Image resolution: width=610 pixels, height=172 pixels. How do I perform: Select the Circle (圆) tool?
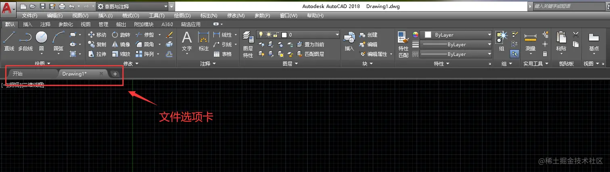click(42, 41)
